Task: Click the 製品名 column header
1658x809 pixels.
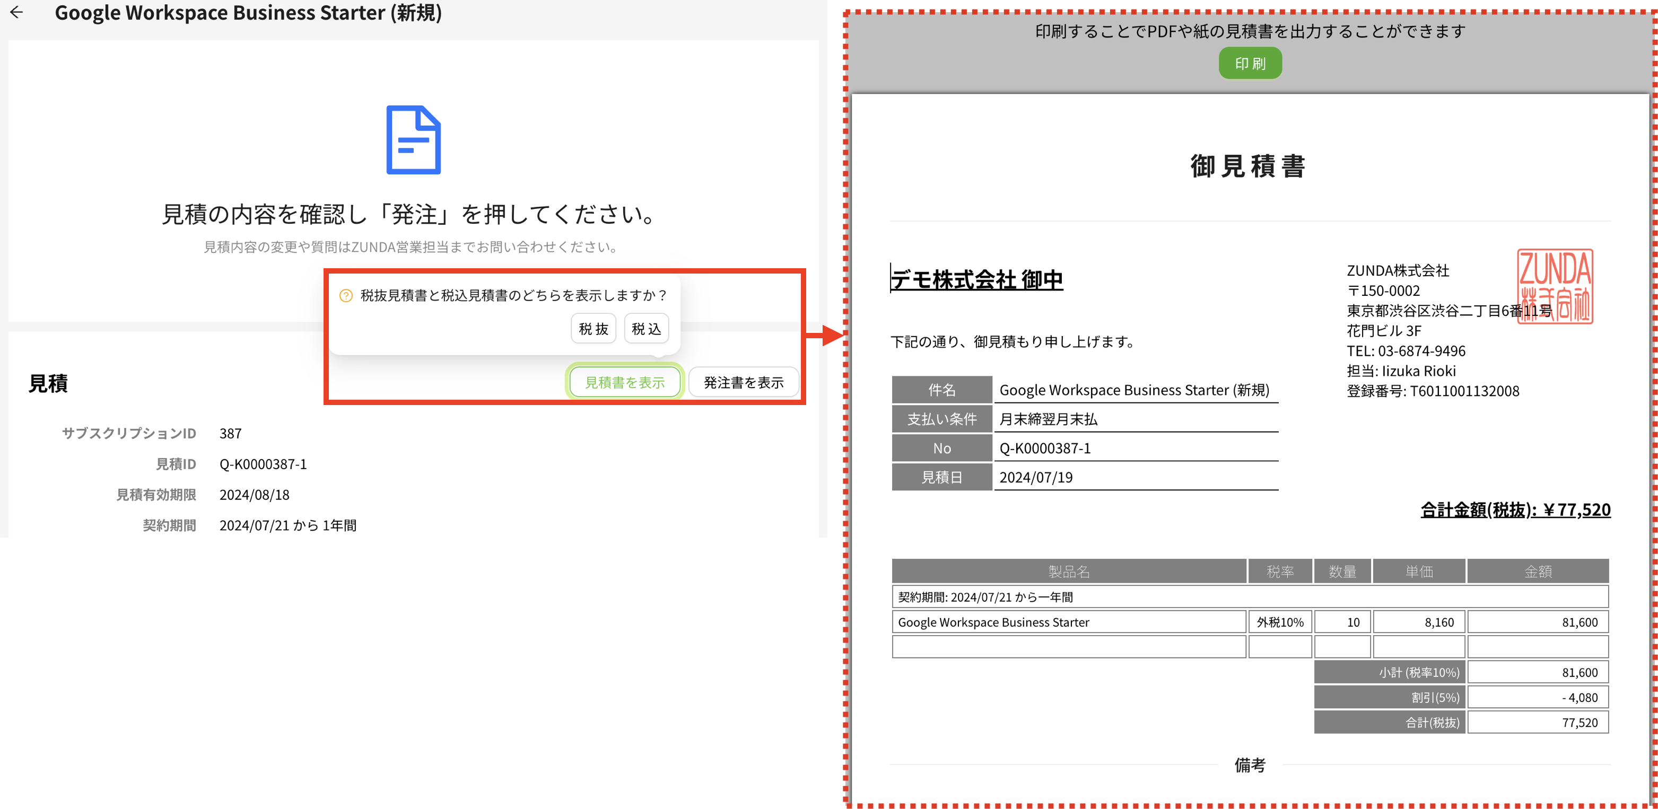Action: pos(1069,571)
